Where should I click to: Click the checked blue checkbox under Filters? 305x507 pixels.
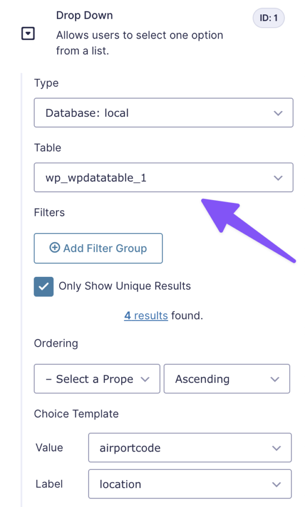[x=44, y=287]
